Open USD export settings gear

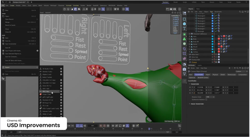click(x=61, y=109)
